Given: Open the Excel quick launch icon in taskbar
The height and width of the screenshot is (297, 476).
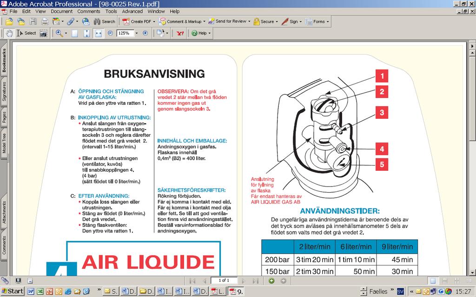Looking at the screenshot, I should click(40, 291).
